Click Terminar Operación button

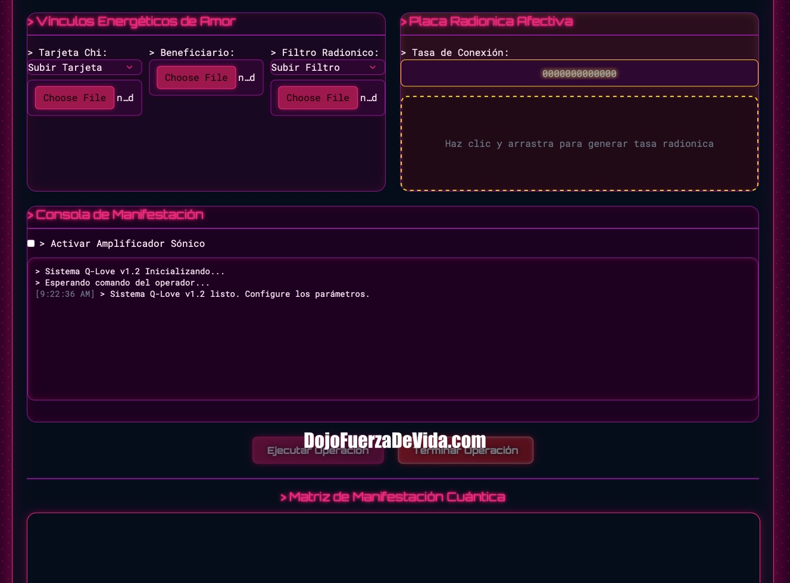[x=466, y=450]
